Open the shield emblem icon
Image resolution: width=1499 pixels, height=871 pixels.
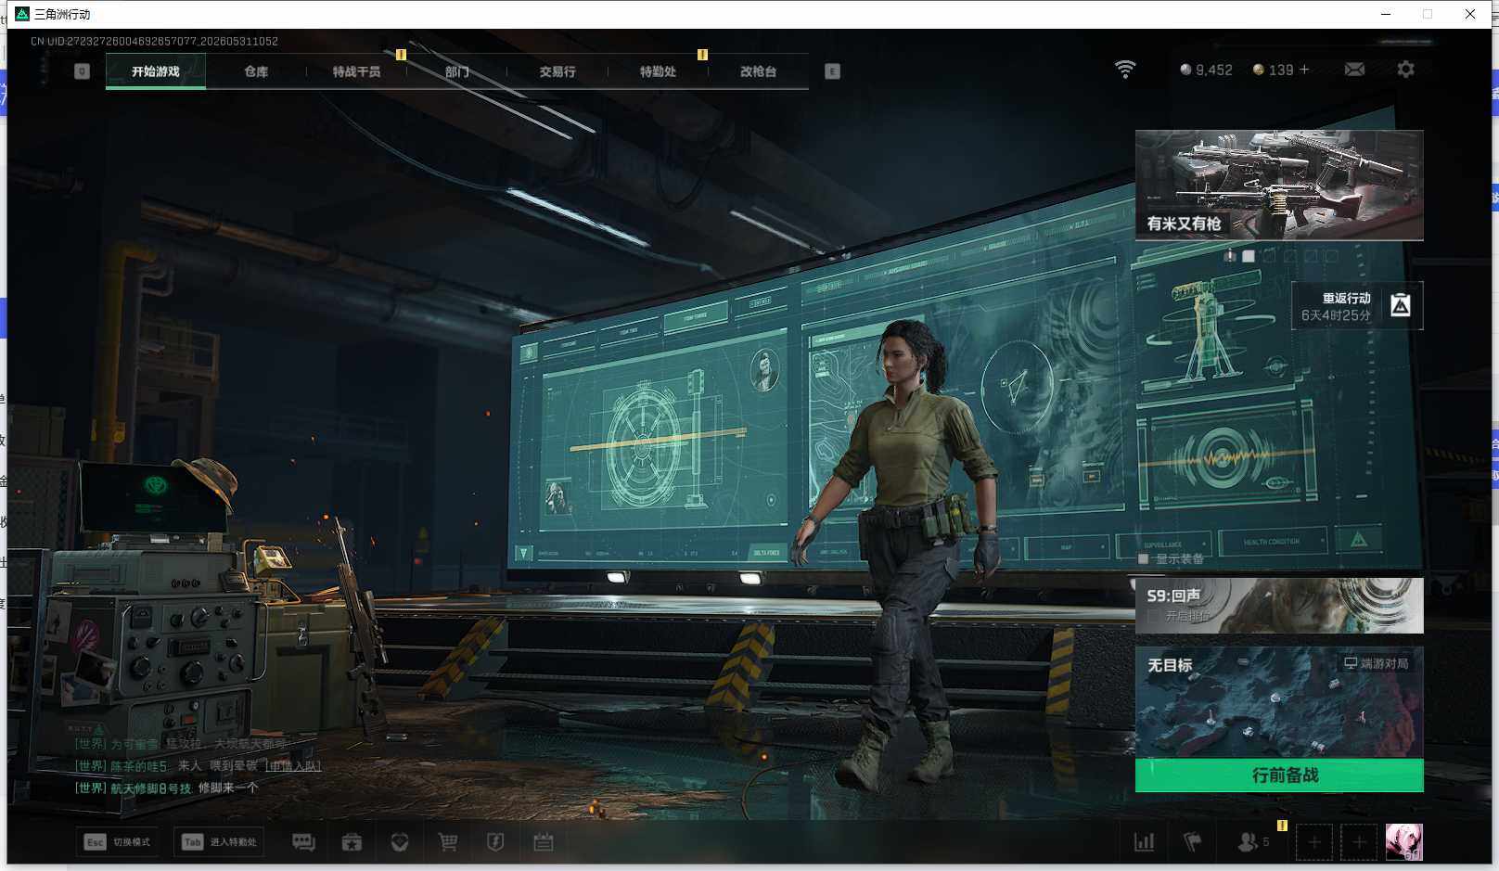495,842
